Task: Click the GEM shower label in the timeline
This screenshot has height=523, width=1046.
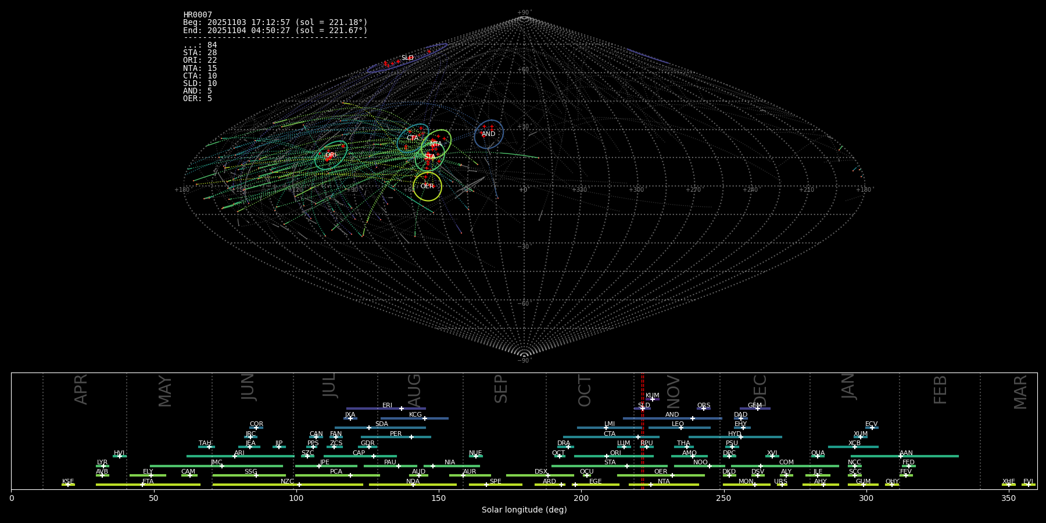Action: [755, 406]
